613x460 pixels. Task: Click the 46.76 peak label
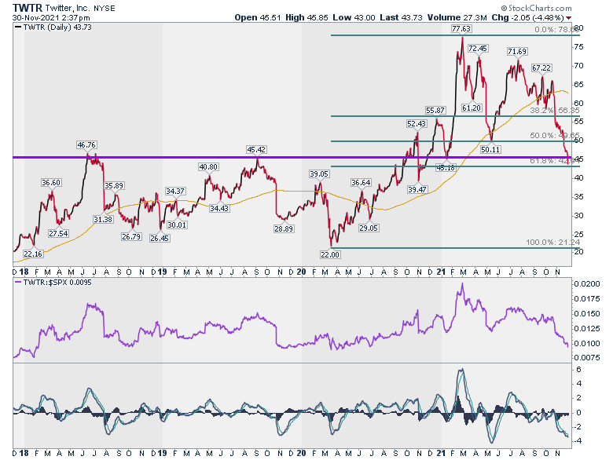[x=86, y=145]
